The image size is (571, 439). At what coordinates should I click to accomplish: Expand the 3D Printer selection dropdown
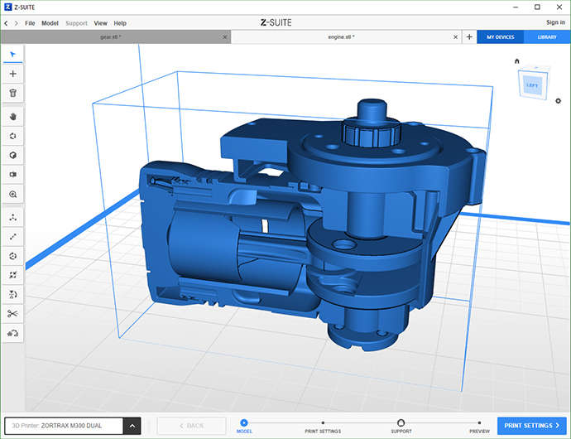pos(132,426)
